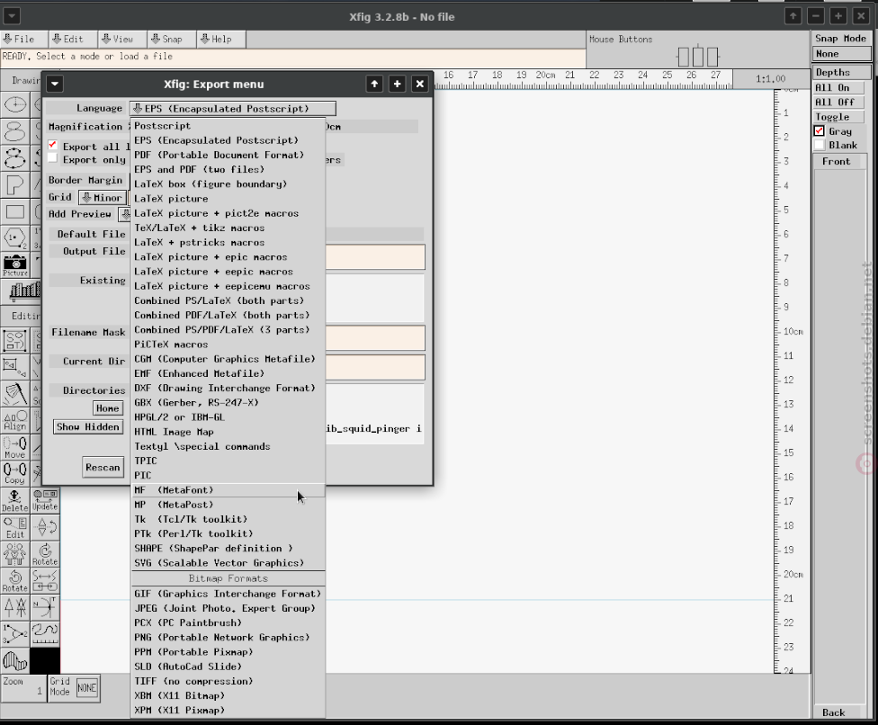Click the All Off depths button
This screenshot has height=725, width=878.
(x=838, y=102)
